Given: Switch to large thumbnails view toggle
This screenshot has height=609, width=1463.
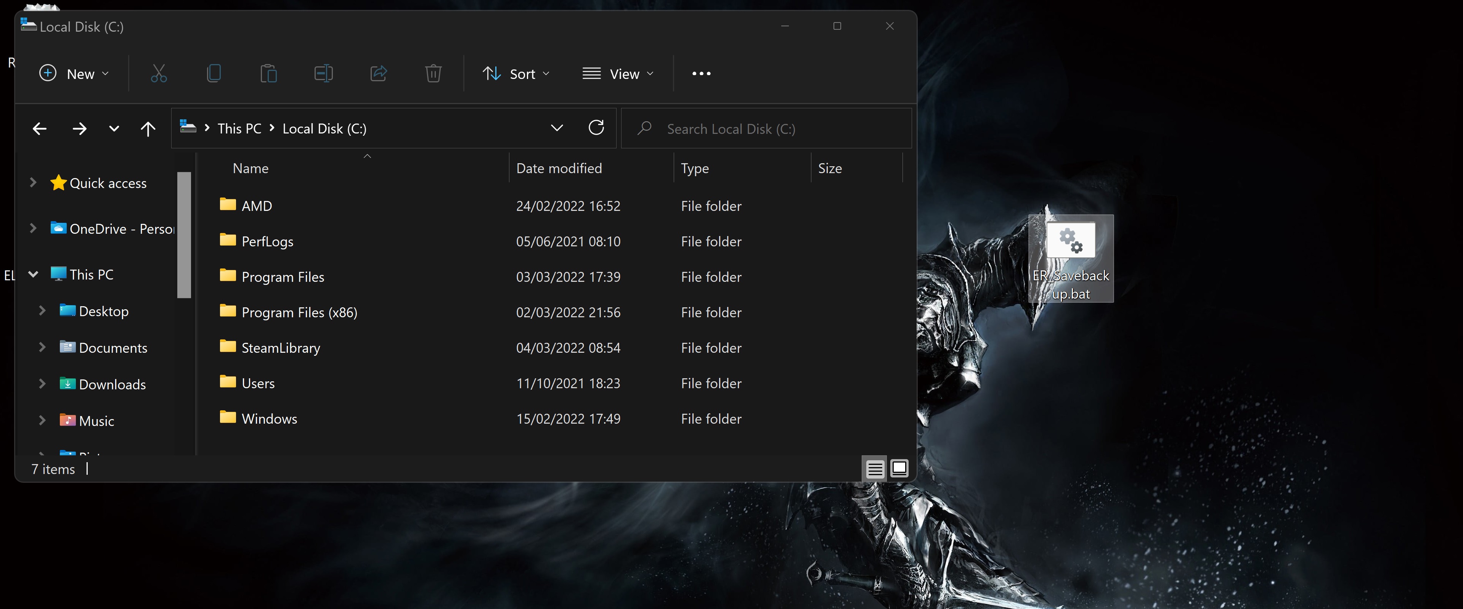Looking at the screenshot, I should pos(899,469).
